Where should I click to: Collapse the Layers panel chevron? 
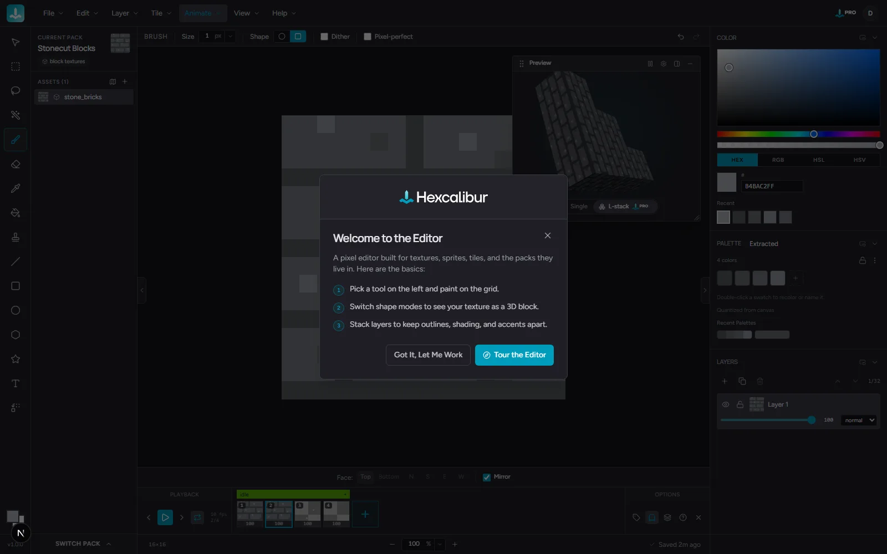point(875,362)
